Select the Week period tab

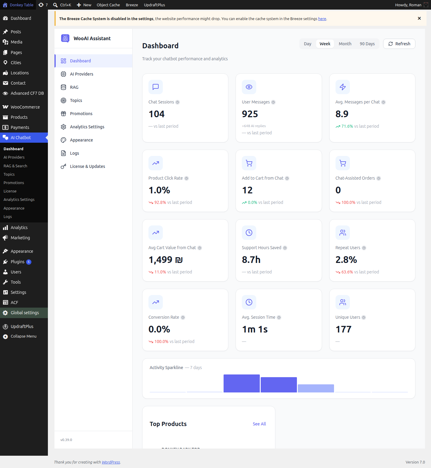point(325,44)
